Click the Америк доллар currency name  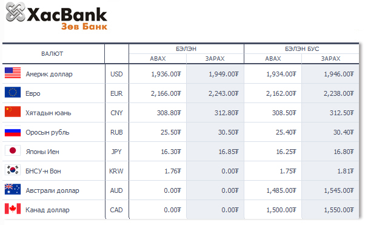[49, 74]
